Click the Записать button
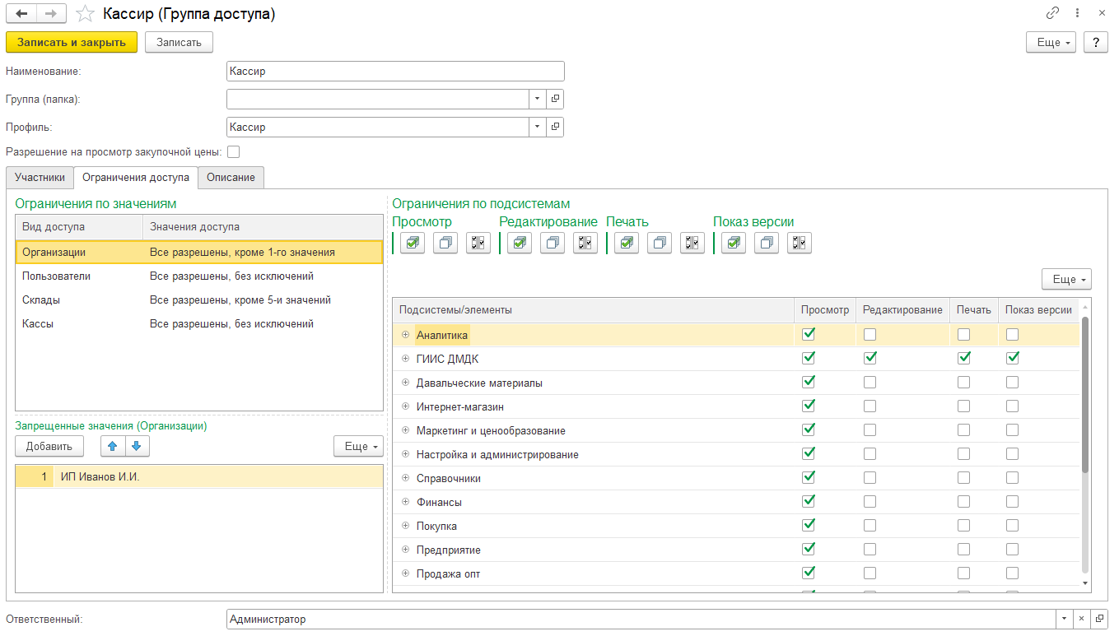Viewport: 1119px width, 636px height. (x=179, y=42)
